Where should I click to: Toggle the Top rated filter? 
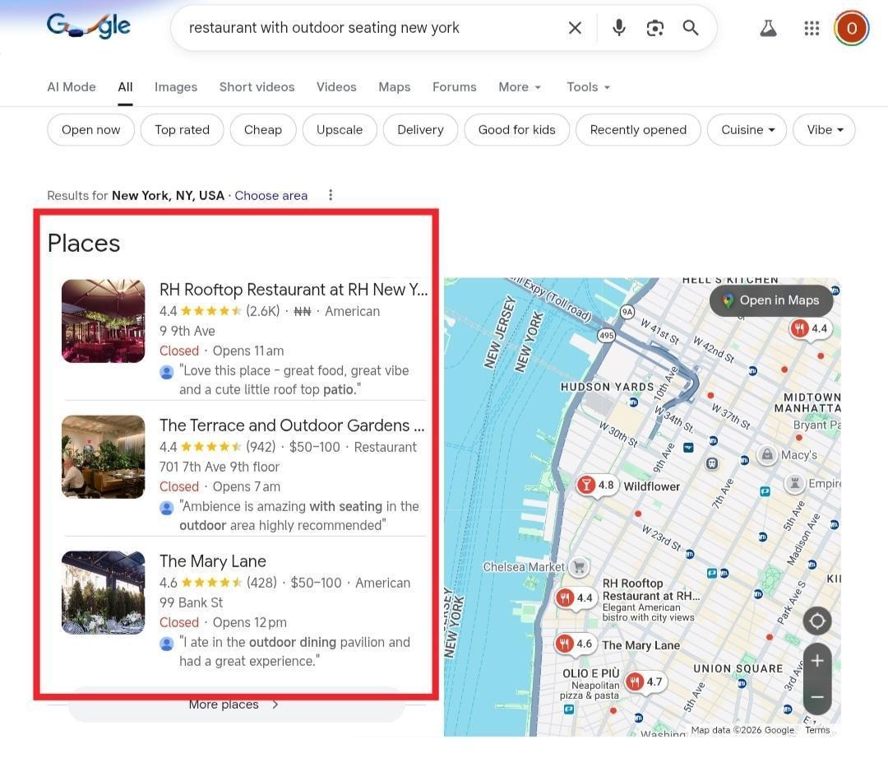tap(183, 130)
